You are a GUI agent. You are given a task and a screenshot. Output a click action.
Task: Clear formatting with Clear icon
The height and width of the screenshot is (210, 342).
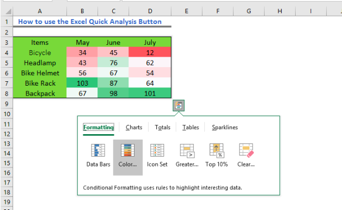coord(246,155)
